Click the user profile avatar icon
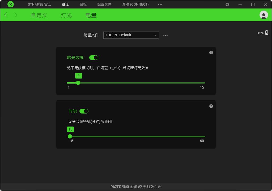This screenshot has width=272, height=191. click(x=263, y=15)
